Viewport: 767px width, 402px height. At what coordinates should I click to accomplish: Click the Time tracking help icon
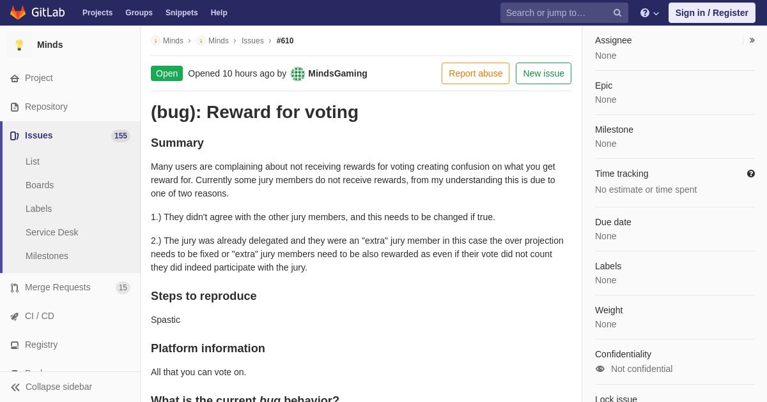tap(751, 174)
